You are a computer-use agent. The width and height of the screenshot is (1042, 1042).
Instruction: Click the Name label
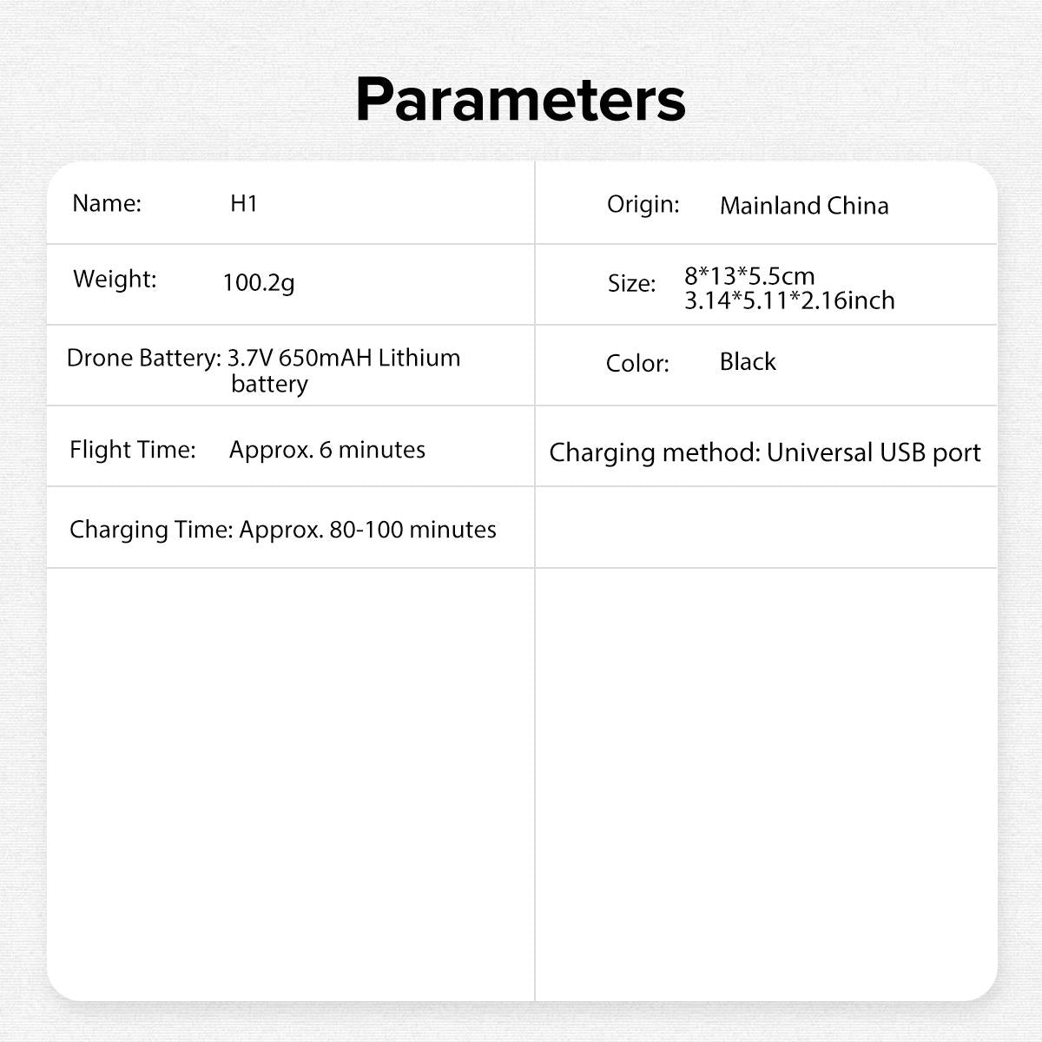click(106, 203)
